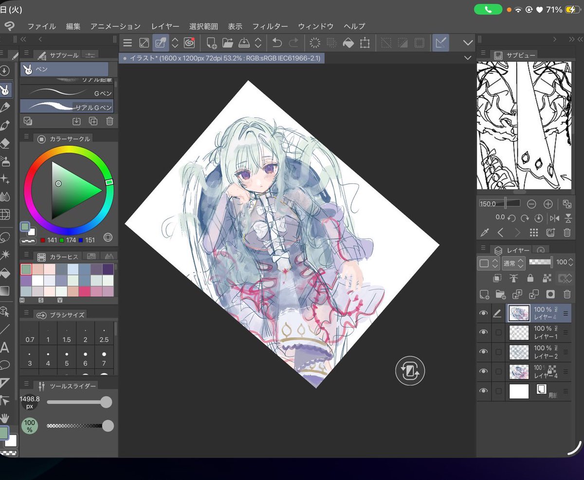Select the sparkle decoration tool
The width and height of the screenshot is (584, 480).
click(4, 179)
